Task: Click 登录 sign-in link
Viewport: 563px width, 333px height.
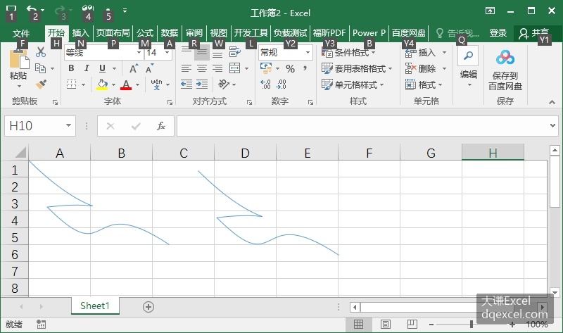Action: point(498,33)
